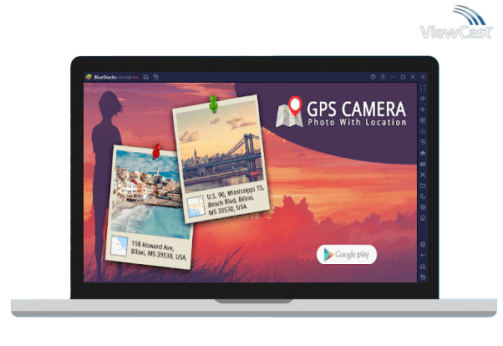The image size is (503, 346).
Task: Click the circular clock icon in sidebar
Action: pyautogui.click(x=423, y=218)
